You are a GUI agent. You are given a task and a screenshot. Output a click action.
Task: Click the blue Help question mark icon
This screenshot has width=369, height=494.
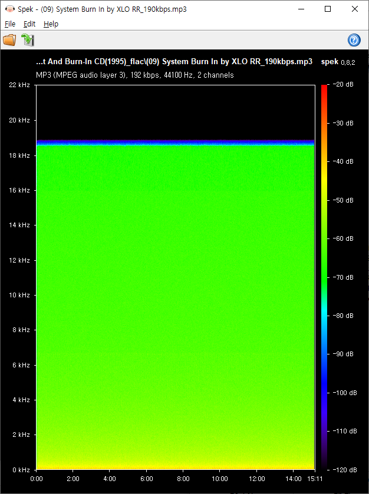pyautogui.click(x=354, y=40)
